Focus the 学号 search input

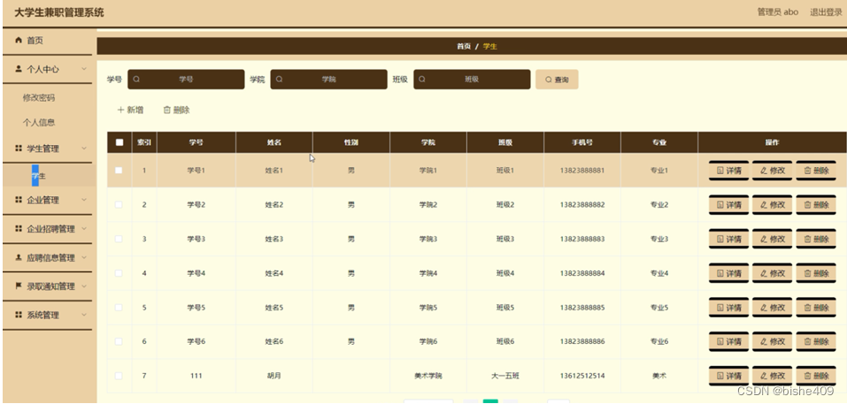click(x=186, y=80)
